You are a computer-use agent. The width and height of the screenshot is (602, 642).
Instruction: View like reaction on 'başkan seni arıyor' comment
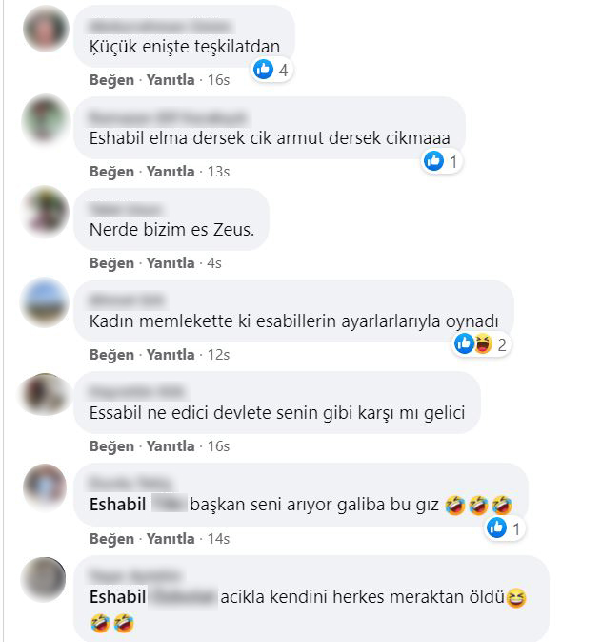click(496, 528)
